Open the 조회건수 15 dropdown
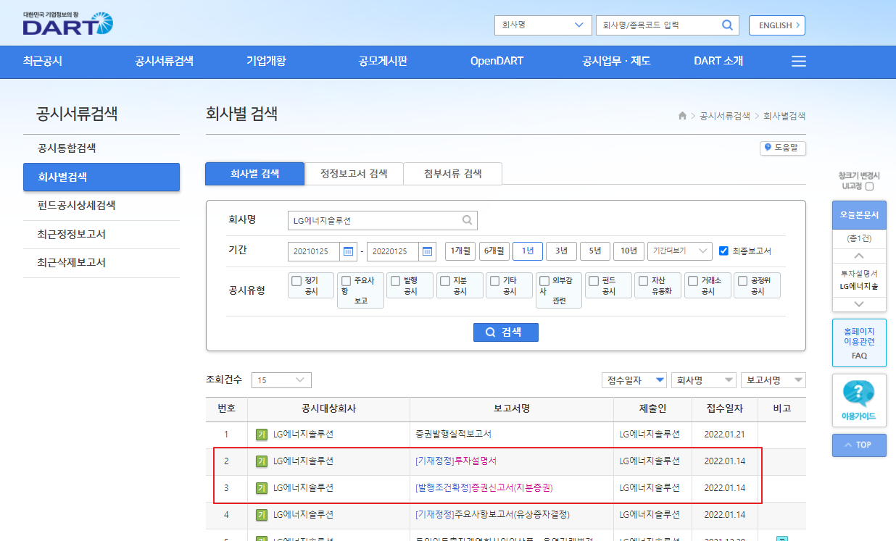 pos(281,380)
